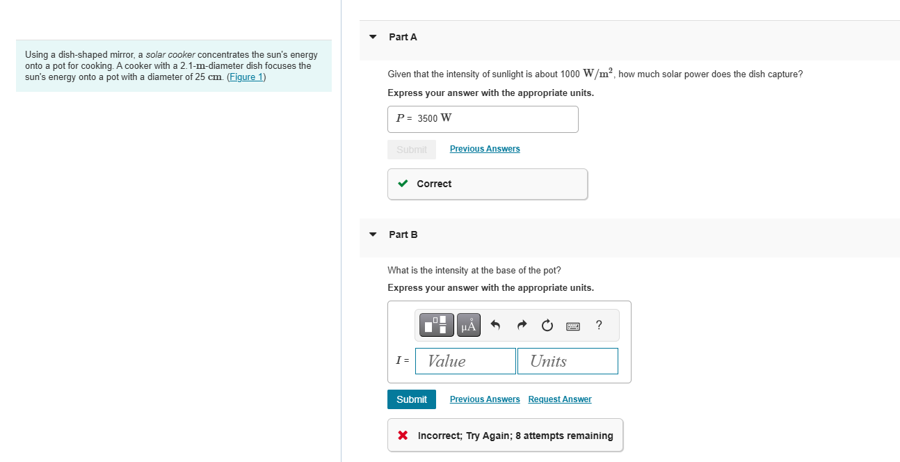The height and width of the screenshot is (462, 900).
Task: Click the Correct feedback box
Action: (x=487, y=184)
